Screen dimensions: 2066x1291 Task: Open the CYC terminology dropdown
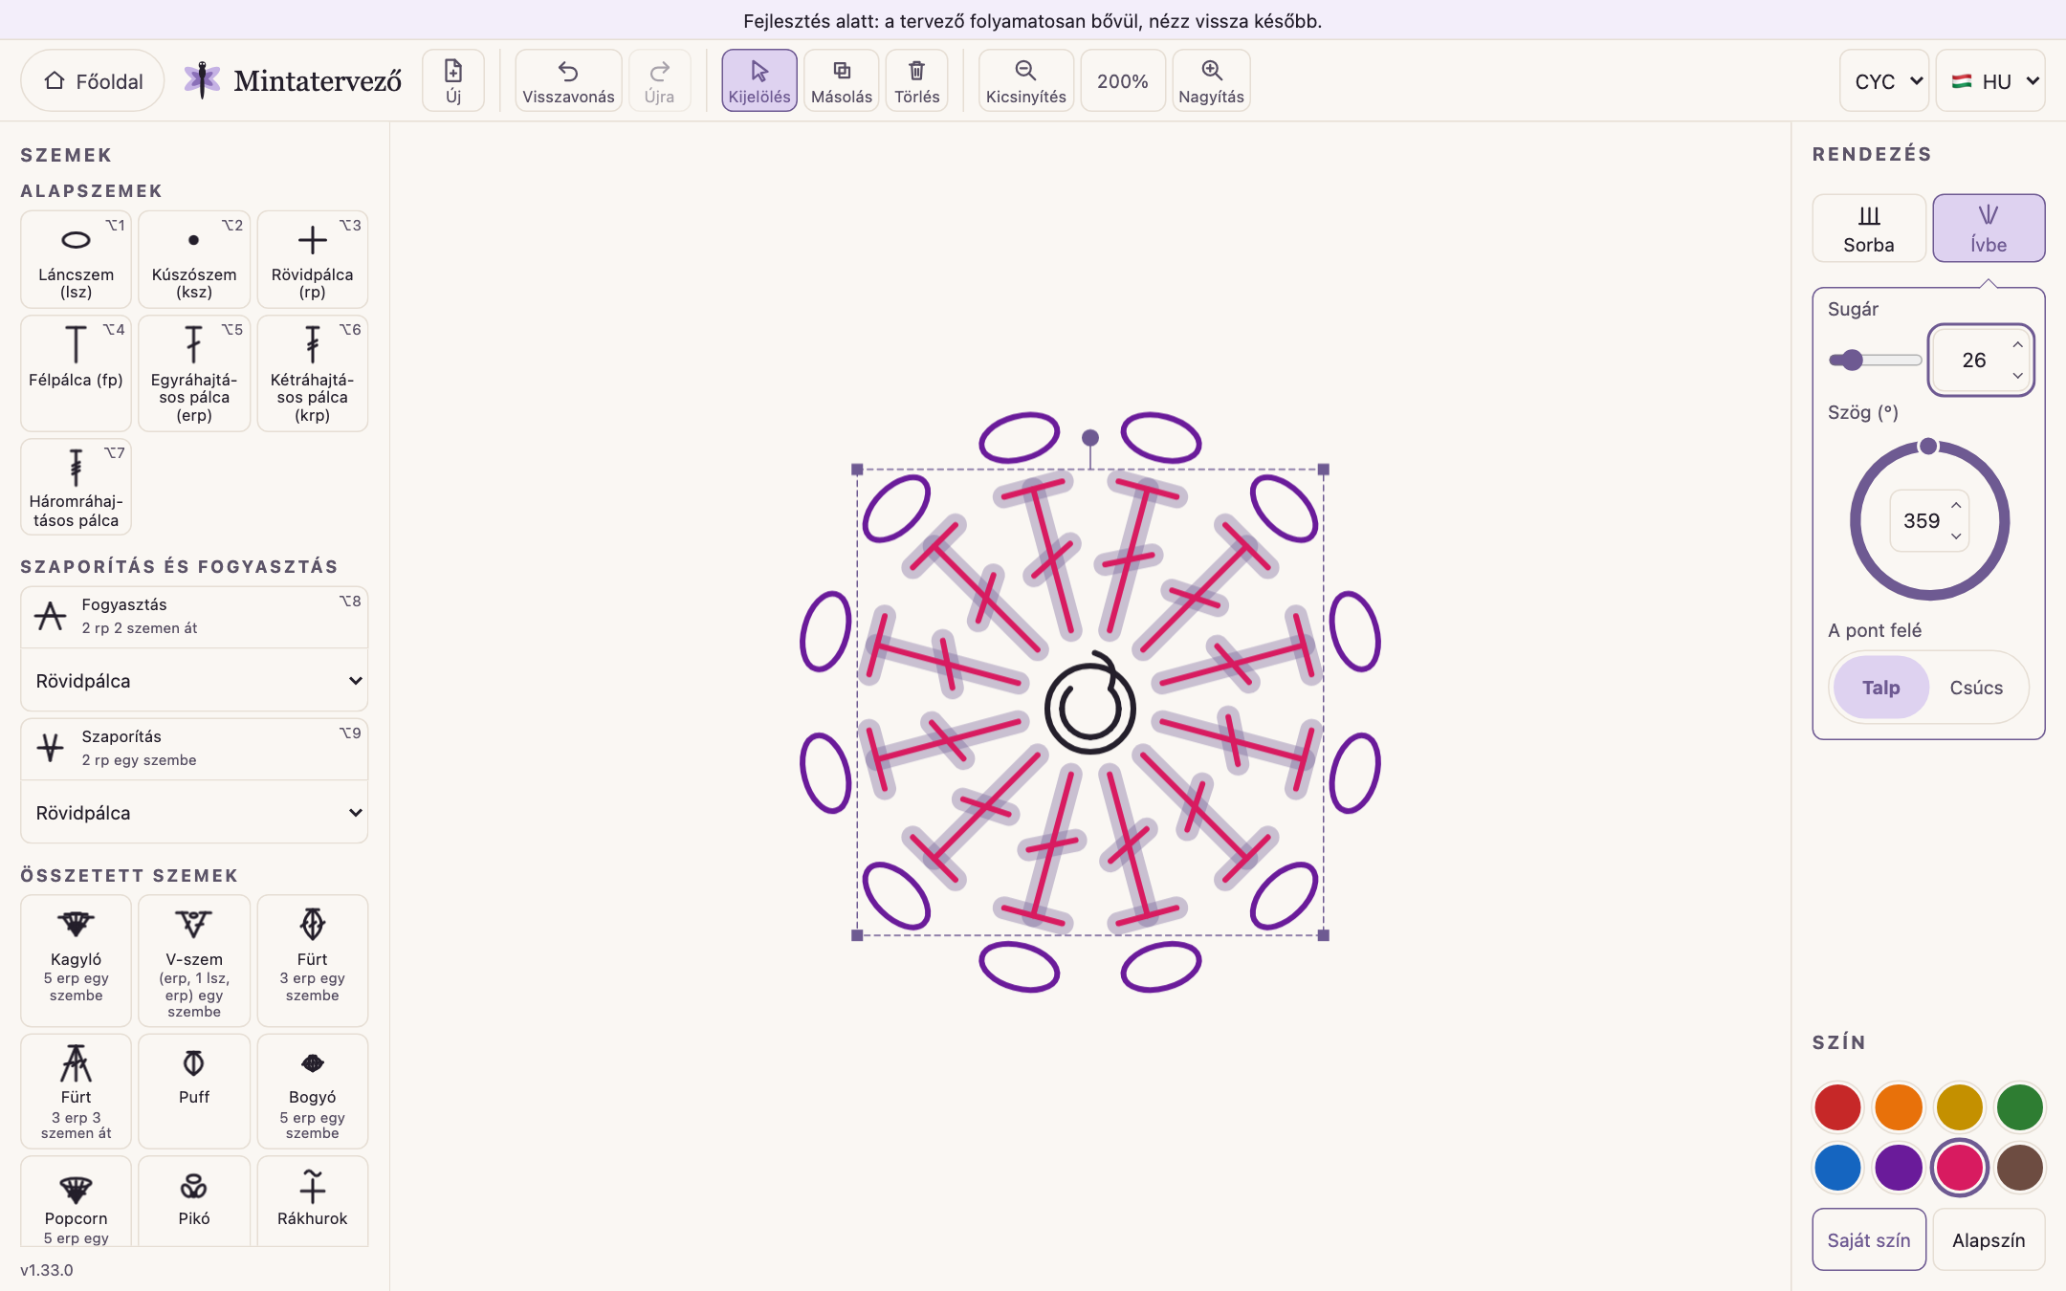point(1884,81)
